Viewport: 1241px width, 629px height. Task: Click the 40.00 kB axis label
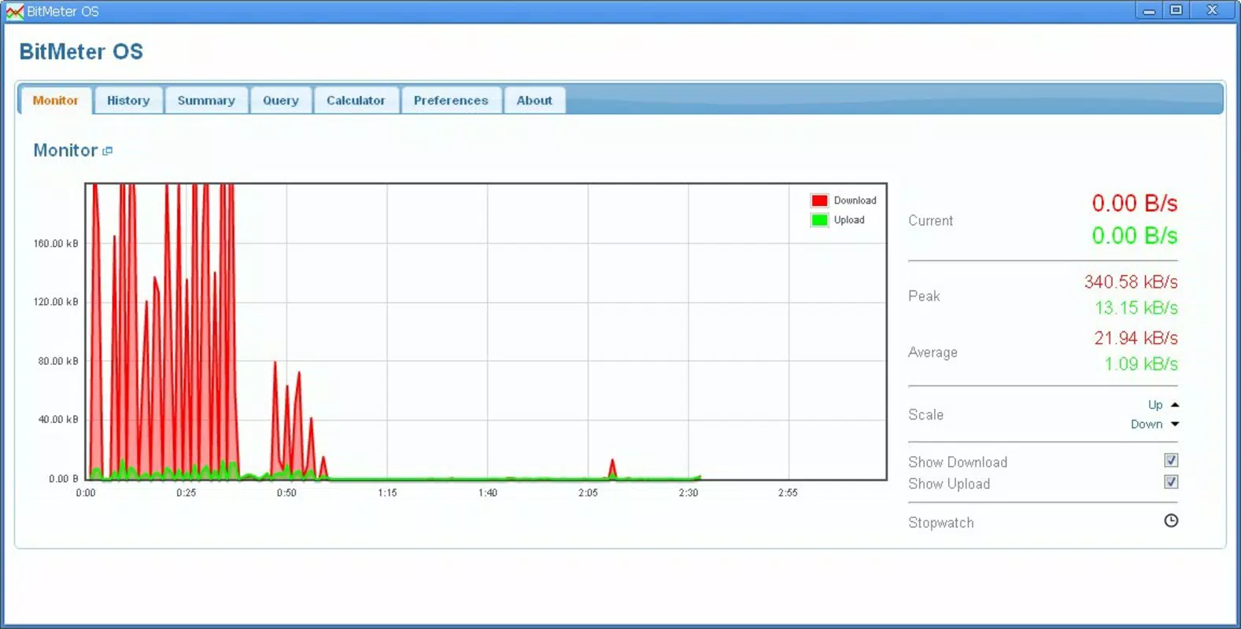(58, 419)
